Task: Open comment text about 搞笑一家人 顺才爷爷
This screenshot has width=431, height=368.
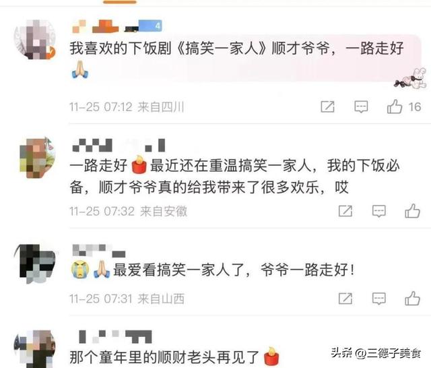Action: [236, 49]
